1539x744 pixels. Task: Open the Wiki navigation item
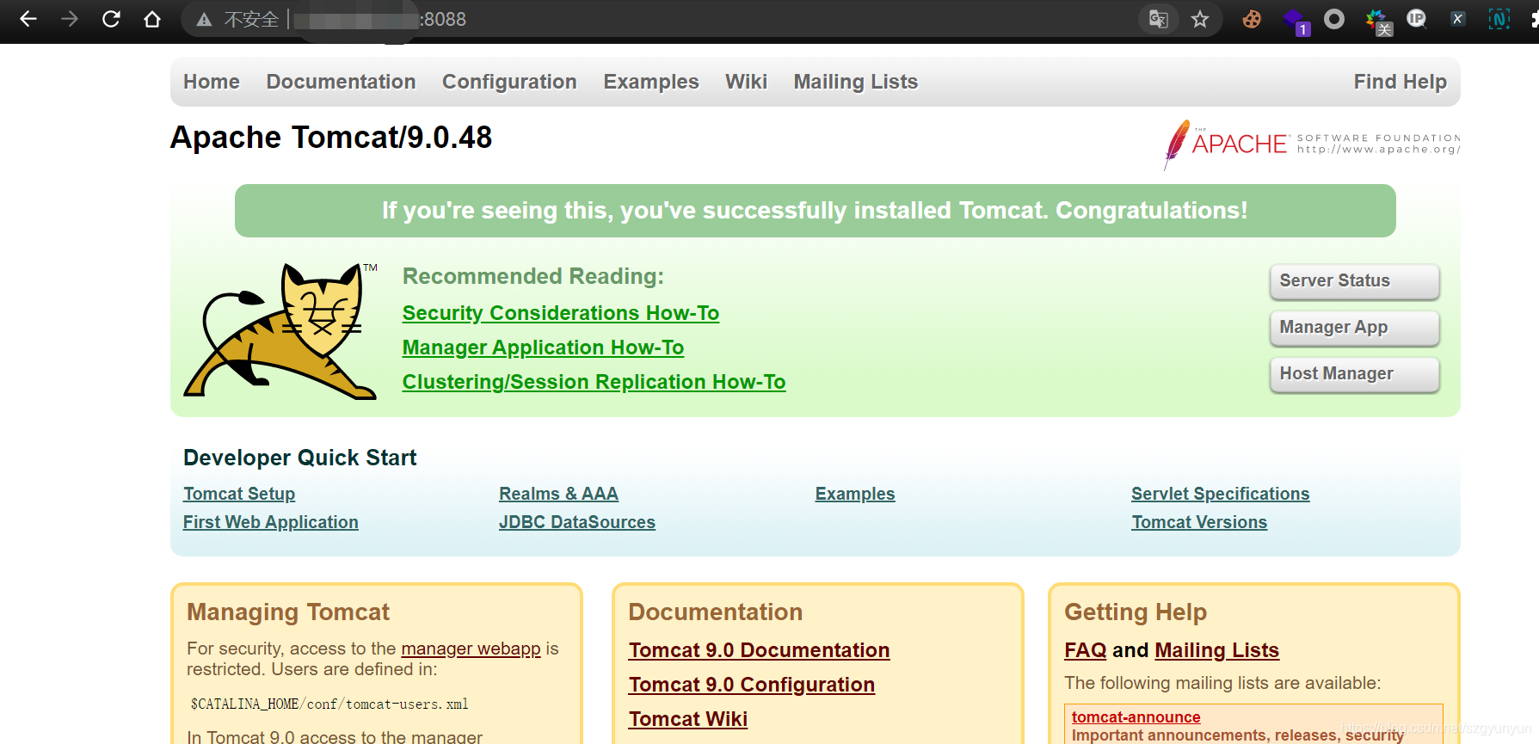[x=746, y=82]
